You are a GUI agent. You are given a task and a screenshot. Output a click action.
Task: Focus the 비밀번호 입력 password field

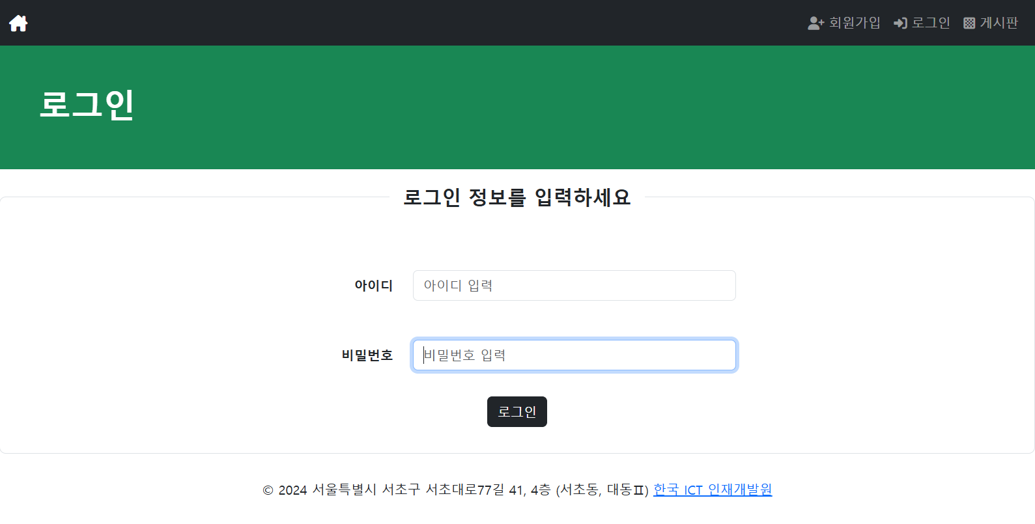tap(574, 355)
